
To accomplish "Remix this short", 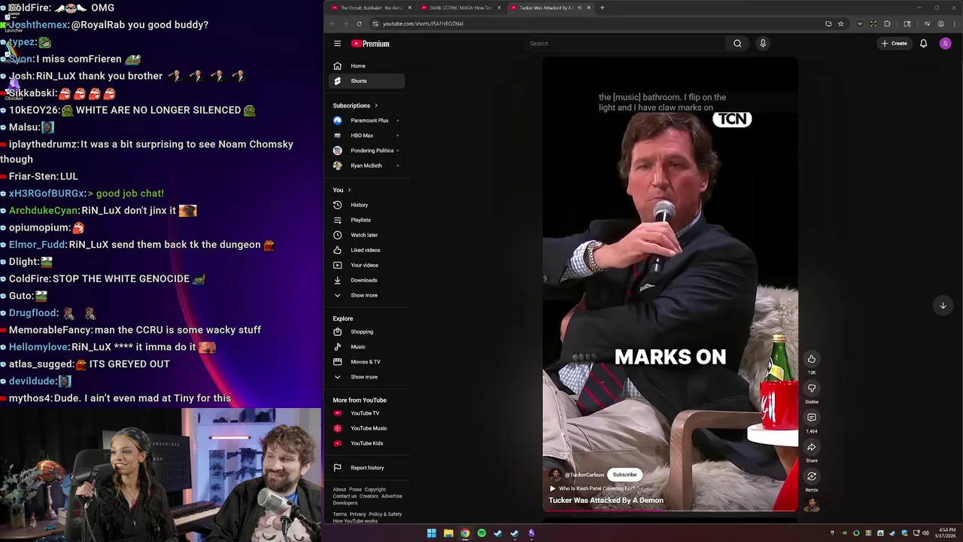I will (811, 477).
